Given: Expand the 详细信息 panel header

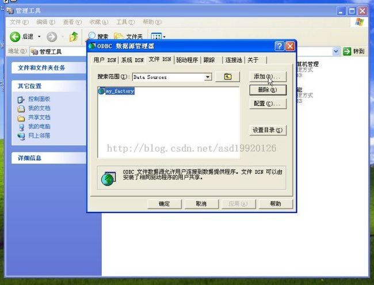Looking at the screenshot, I should click(49, 158).
